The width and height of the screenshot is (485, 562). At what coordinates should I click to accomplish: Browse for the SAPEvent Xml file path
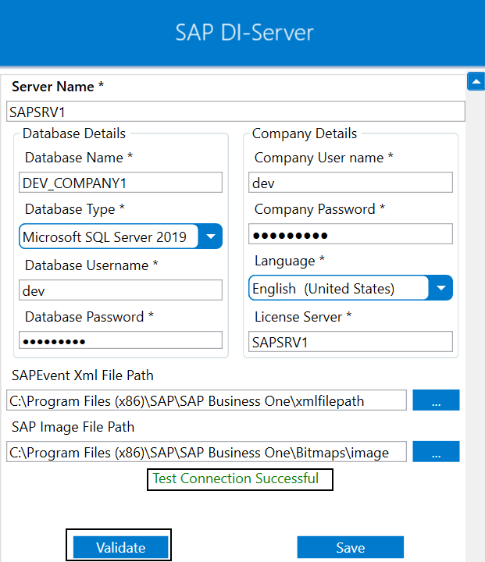pyautogui.click(x=436, y=400)
